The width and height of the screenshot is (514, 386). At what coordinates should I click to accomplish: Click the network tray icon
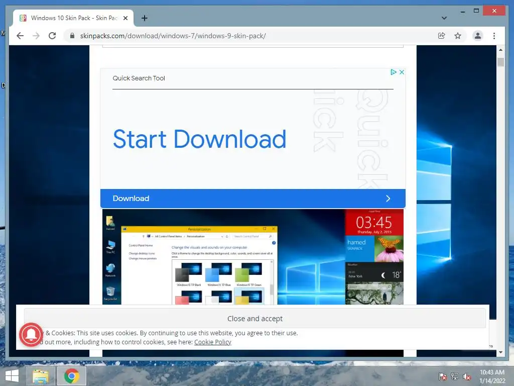(x=455, y=376)
